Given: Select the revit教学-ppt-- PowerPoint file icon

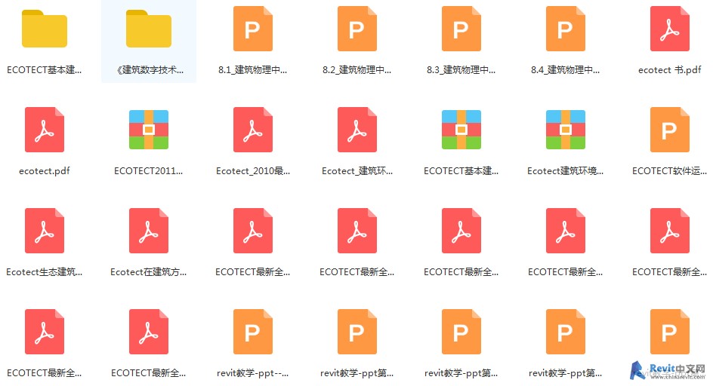Looking at the screenshot, I should pos(253,332).
